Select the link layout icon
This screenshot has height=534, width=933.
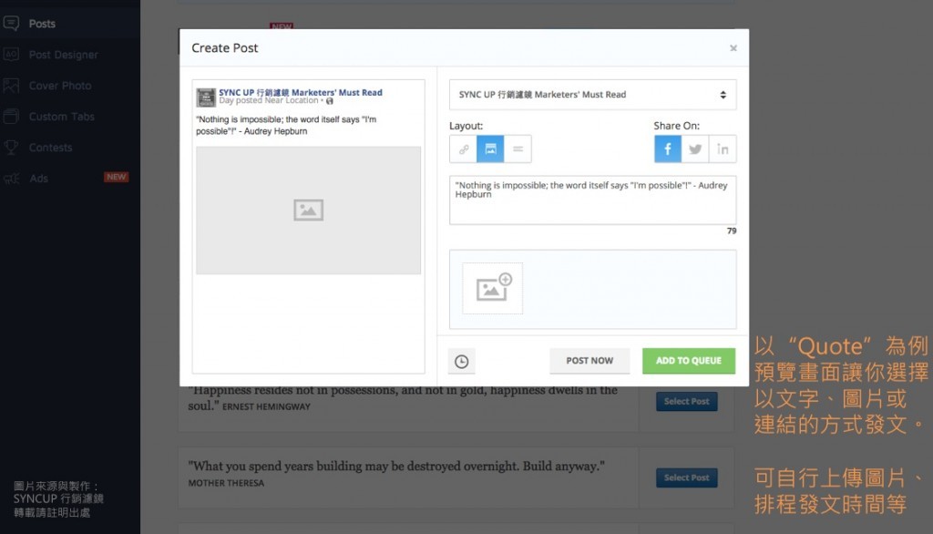(x=463, y=149)
